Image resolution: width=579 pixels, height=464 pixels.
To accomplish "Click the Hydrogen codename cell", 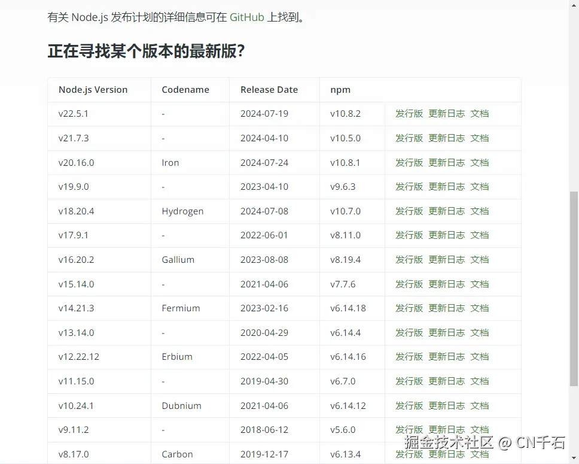I will (x=190, y=211).
